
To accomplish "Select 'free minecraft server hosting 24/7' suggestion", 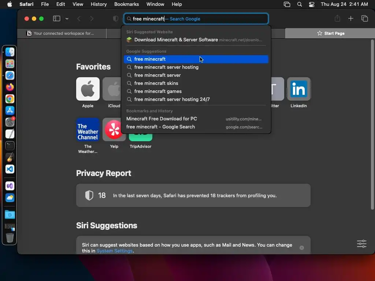I will point(196,100).
